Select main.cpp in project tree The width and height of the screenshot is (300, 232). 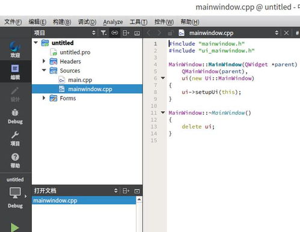click(x=80, y=80)
